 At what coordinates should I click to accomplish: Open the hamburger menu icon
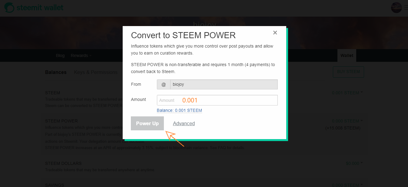406,7
